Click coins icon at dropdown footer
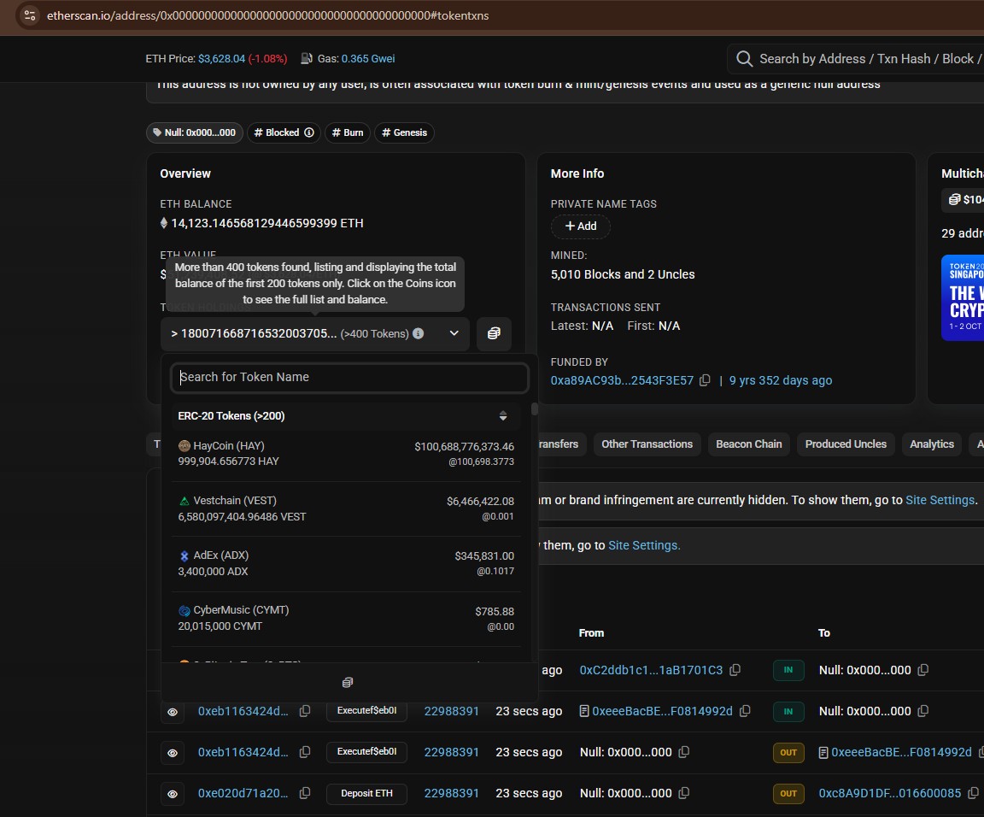984x817 pixels. coord(348,682)
